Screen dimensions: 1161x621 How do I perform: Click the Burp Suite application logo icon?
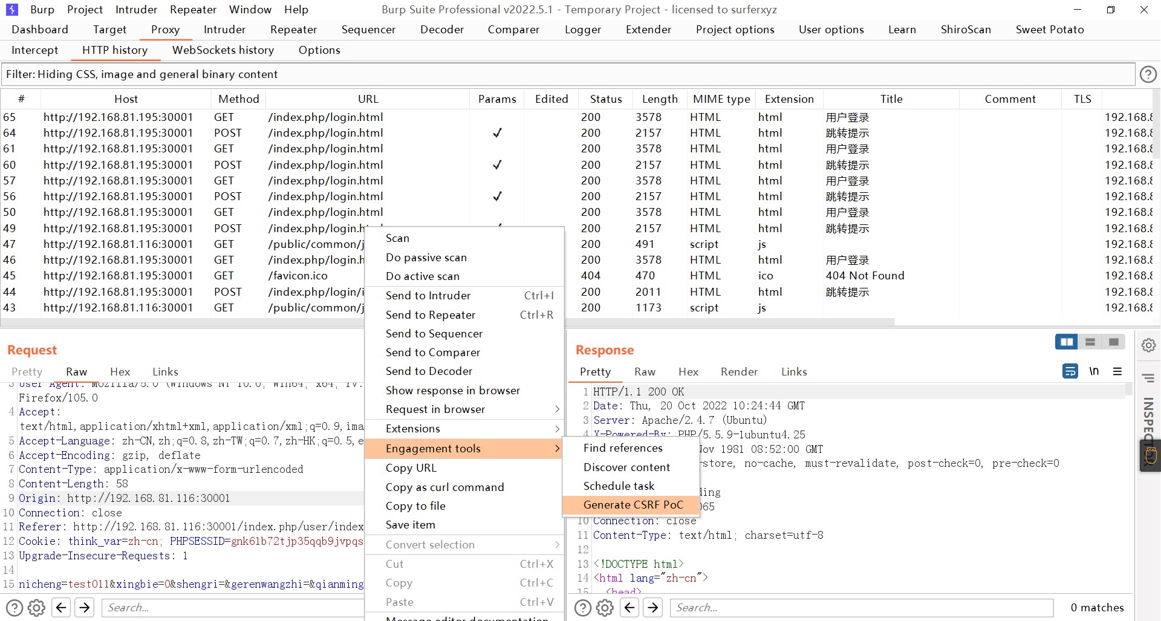[x=12, y=10]
